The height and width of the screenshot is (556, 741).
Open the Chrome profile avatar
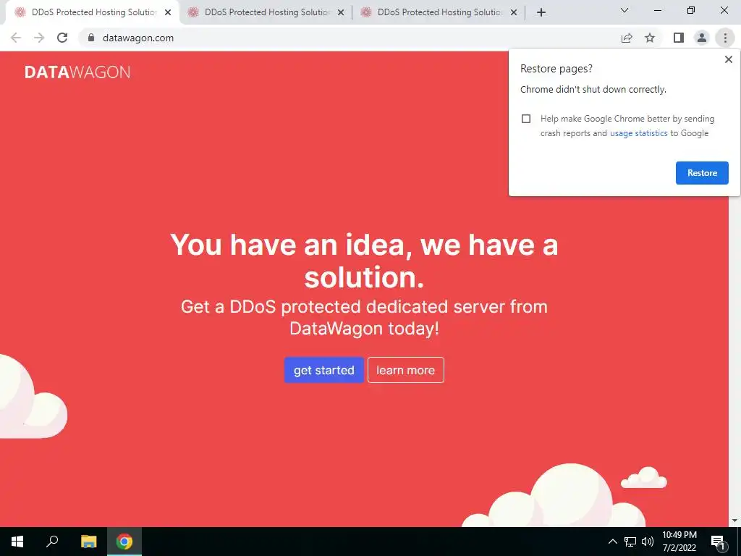[x=702, y=38]
